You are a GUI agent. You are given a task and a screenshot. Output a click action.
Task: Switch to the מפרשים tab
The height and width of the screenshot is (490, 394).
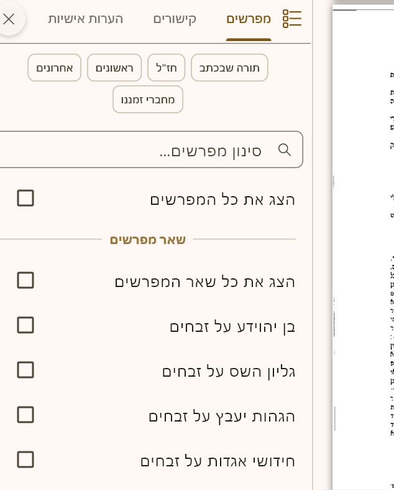(x=249, y=19)
